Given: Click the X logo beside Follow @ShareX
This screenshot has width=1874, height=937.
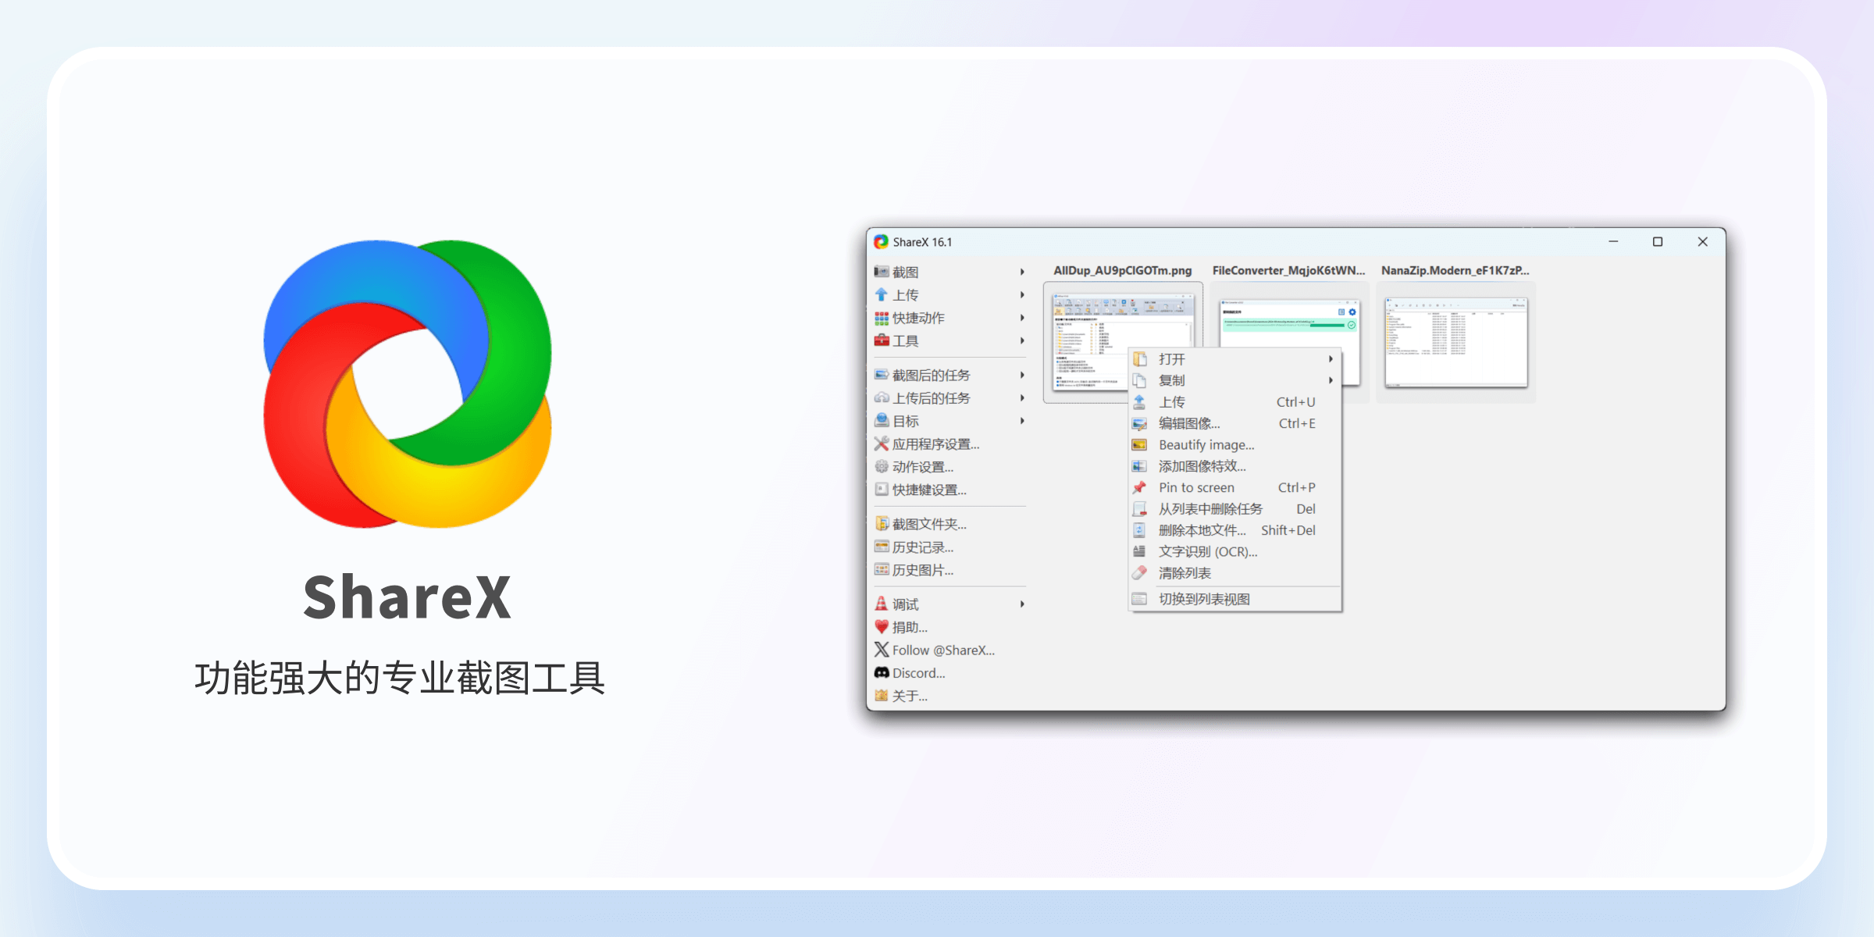Looking at the screenshot, I should [882, 650].
